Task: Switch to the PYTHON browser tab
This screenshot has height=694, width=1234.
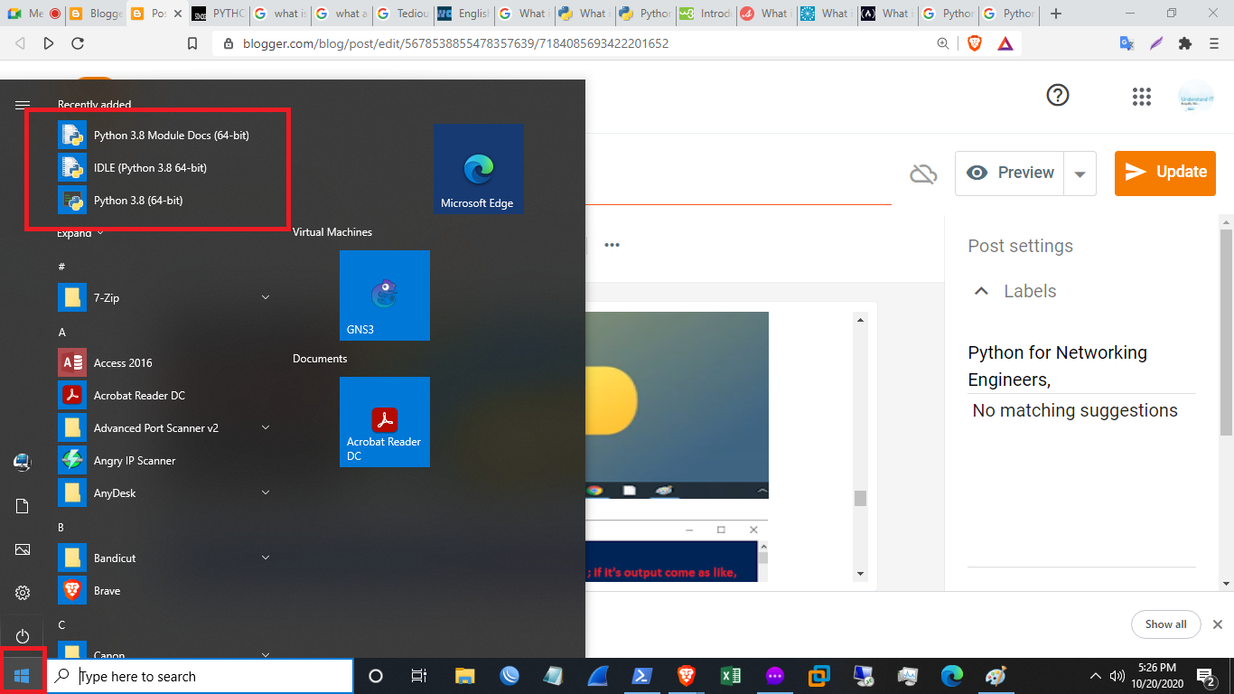Action: (220, 14)
